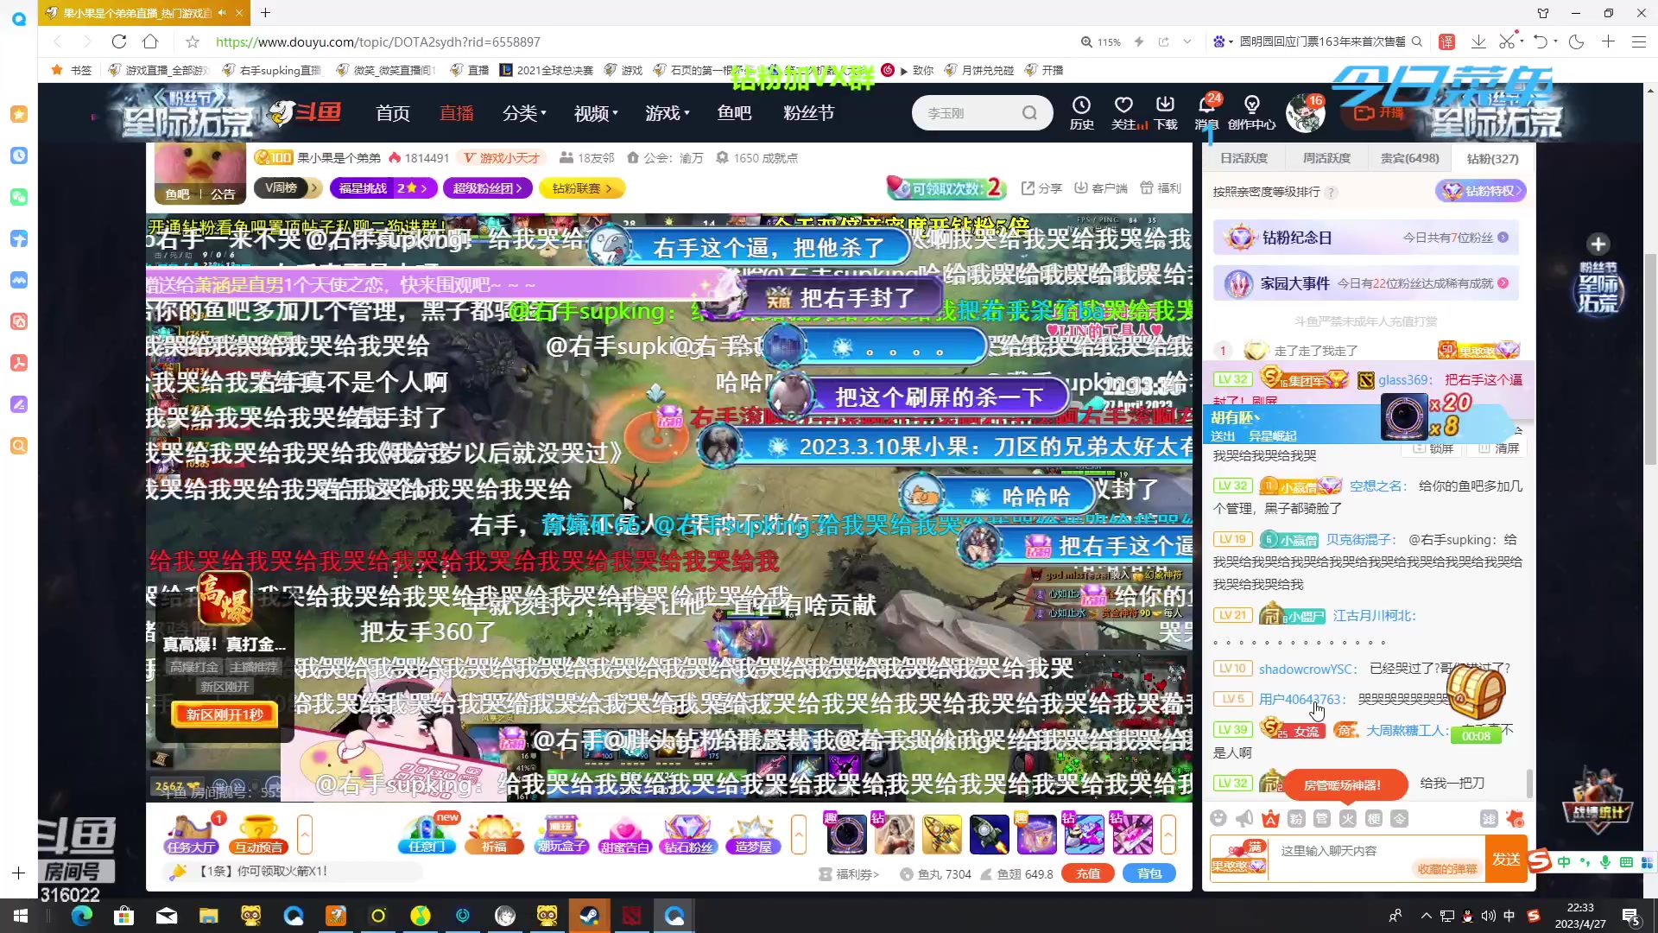Show hidden Windows system tray icons
Viewport: 1658px width, 933px height.
[1426, 916]
